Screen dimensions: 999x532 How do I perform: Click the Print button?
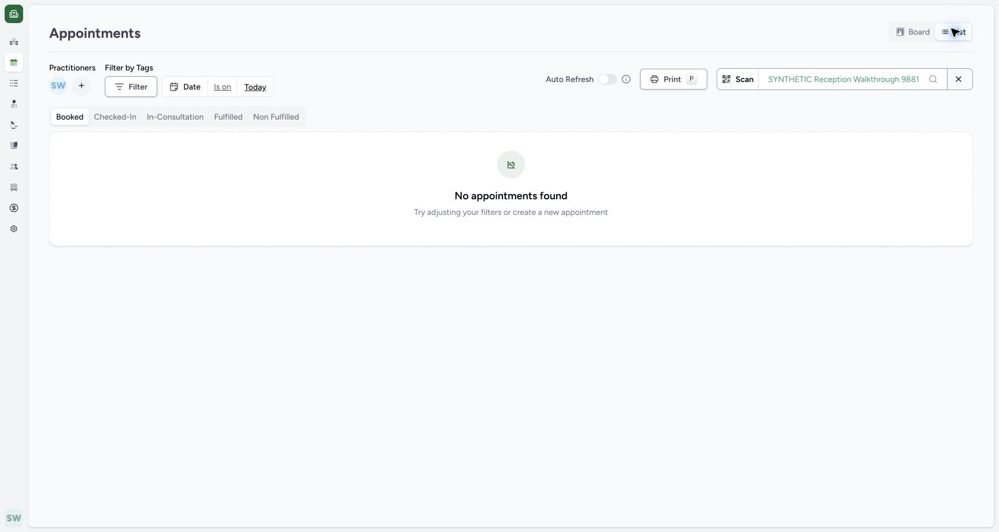[674, 79]
